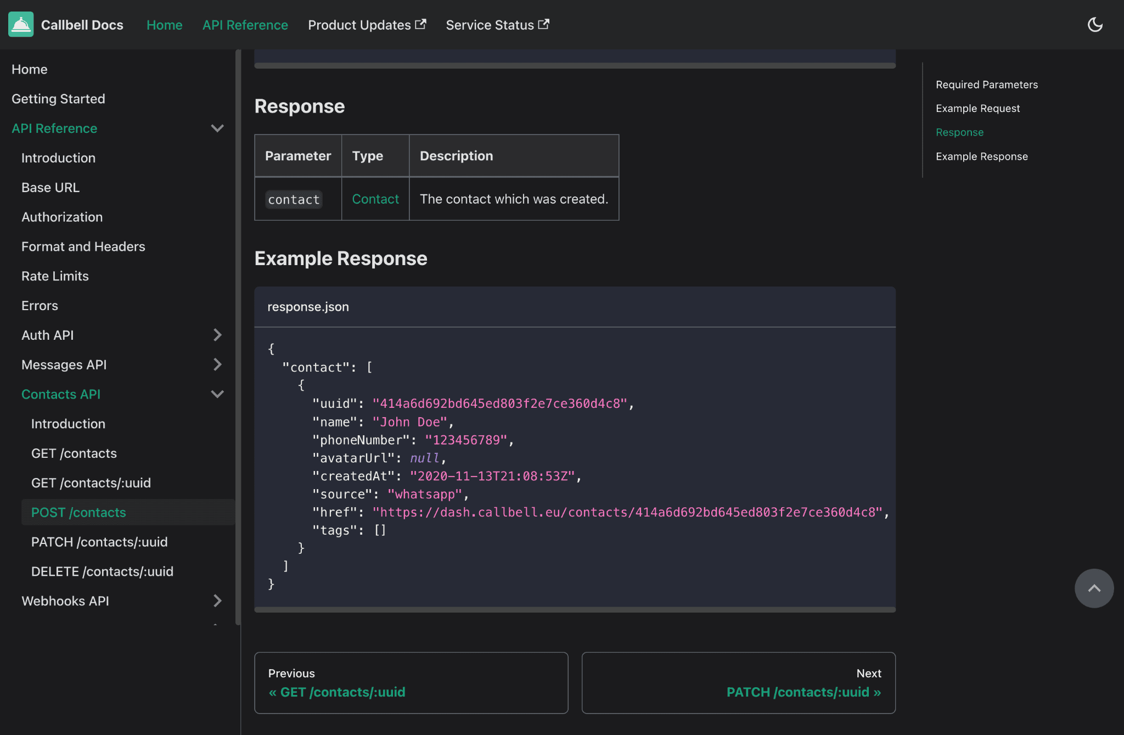Toggle dark mode moon icon
Viewport: 1124px width, 735px height.
(x=1095, y=24)
